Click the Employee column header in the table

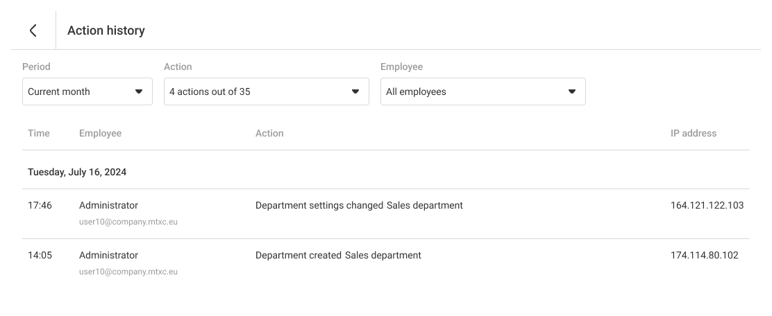pos(100,133)
